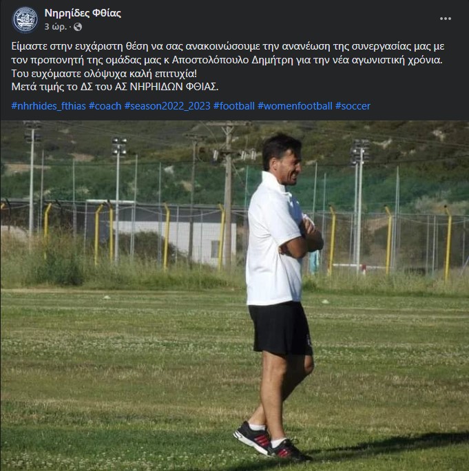Viewport: 469px width, 471px height.
Task: Click the coach's black shorts in photo
Action: (x=280, y=329)
